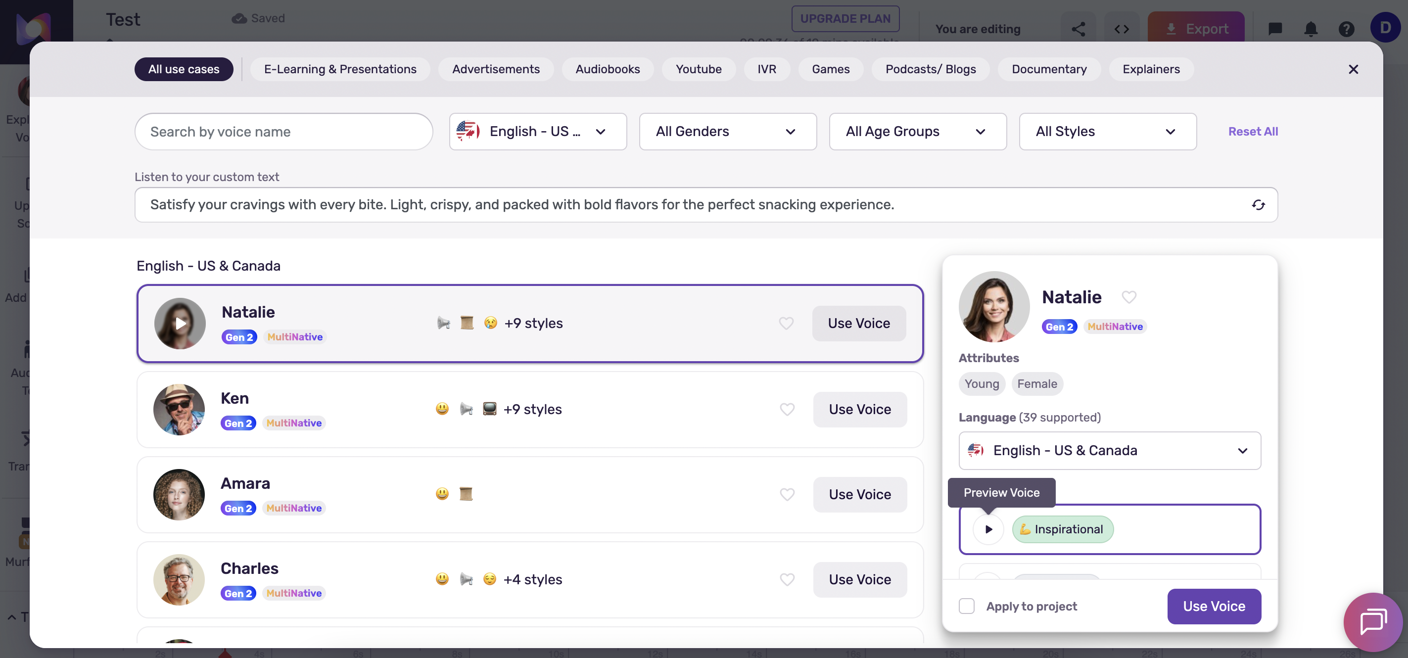Tick the Apply to project checkbox
This screenshot has width=1408, height=658.
966,606
